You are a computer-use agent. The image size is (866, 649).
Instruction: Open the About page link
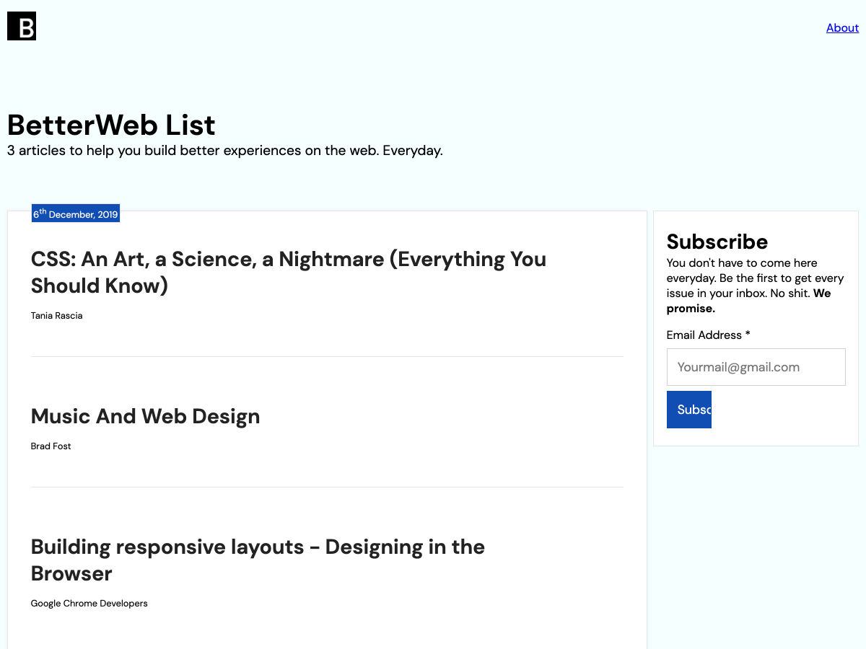click(842, 27)
